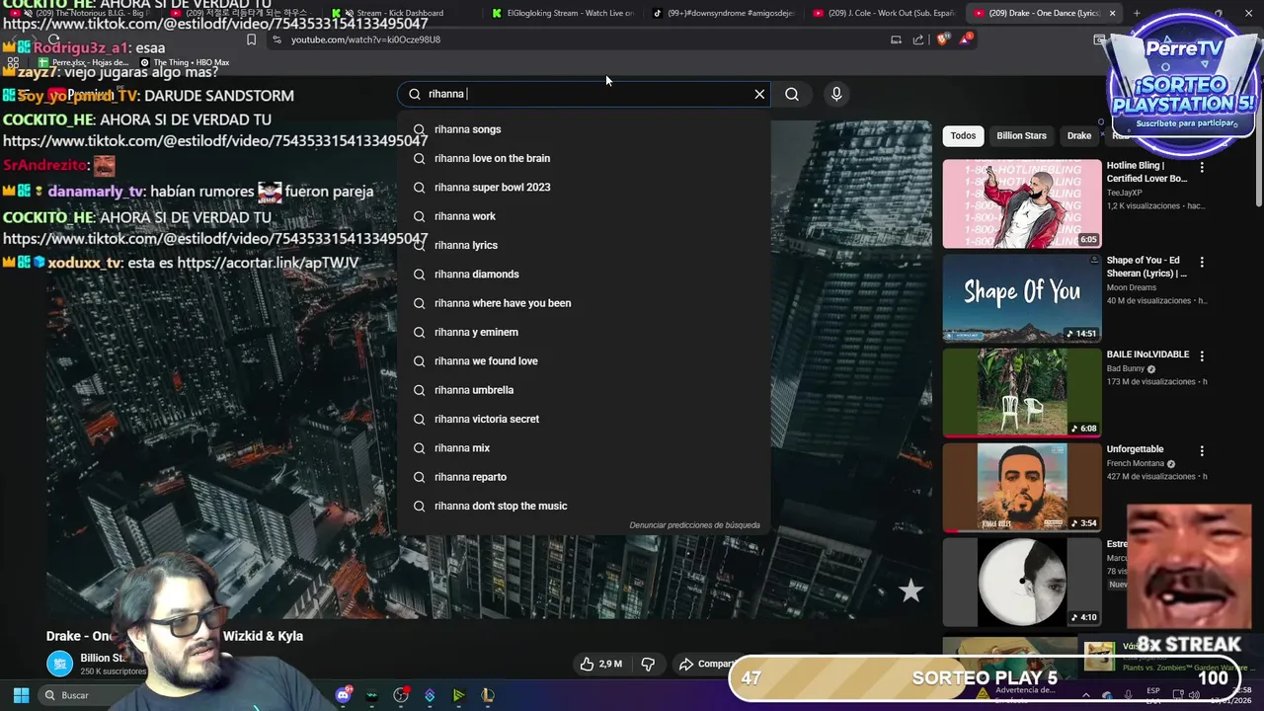Viewport: 1264px width, 711px height.
Task: Start voice search with microphone icon
Action: 836,94
